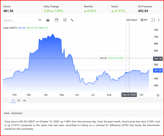Click the Urea (USD/T) series legend label
The image size is (164, 136).
pyautogui.click(x=10, y=28)
